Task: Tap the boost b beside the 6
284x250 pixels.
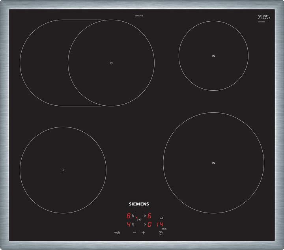Action: click(x=145, y=216)
